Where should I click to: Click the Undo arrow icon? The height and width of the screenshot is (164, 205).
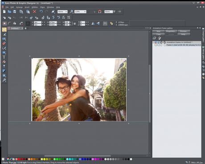[x=41, y=12]
